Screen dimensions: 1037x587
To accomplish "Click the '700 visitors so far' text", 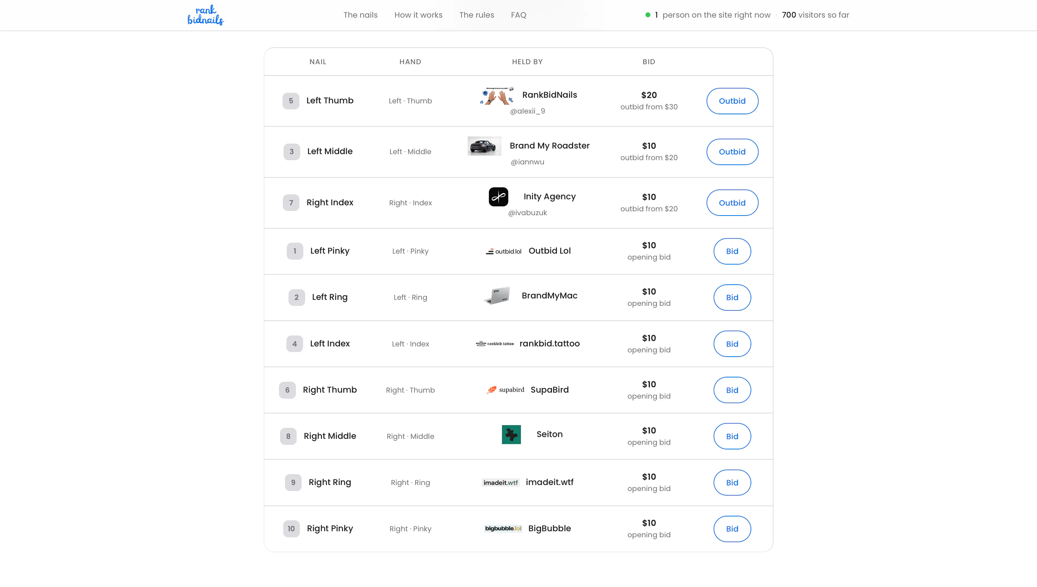I will point(815,15).
